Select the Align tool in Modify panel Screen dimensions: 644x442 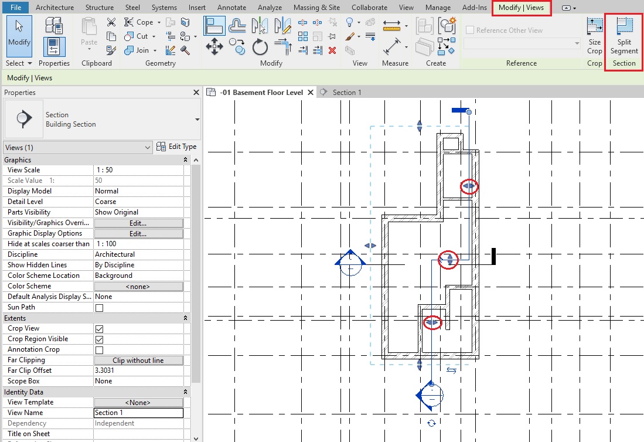[x=214, y=25]
